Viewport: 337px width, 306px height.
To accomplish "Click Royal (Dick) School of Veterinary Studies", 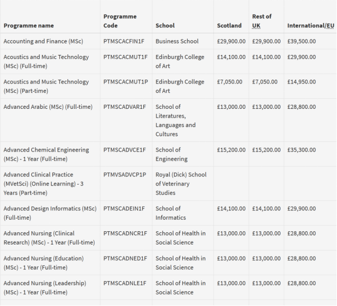I will click(181, 183).
